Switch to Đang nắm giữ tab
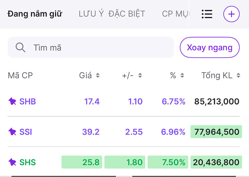 pyautogui.click(x=35, y=14)
